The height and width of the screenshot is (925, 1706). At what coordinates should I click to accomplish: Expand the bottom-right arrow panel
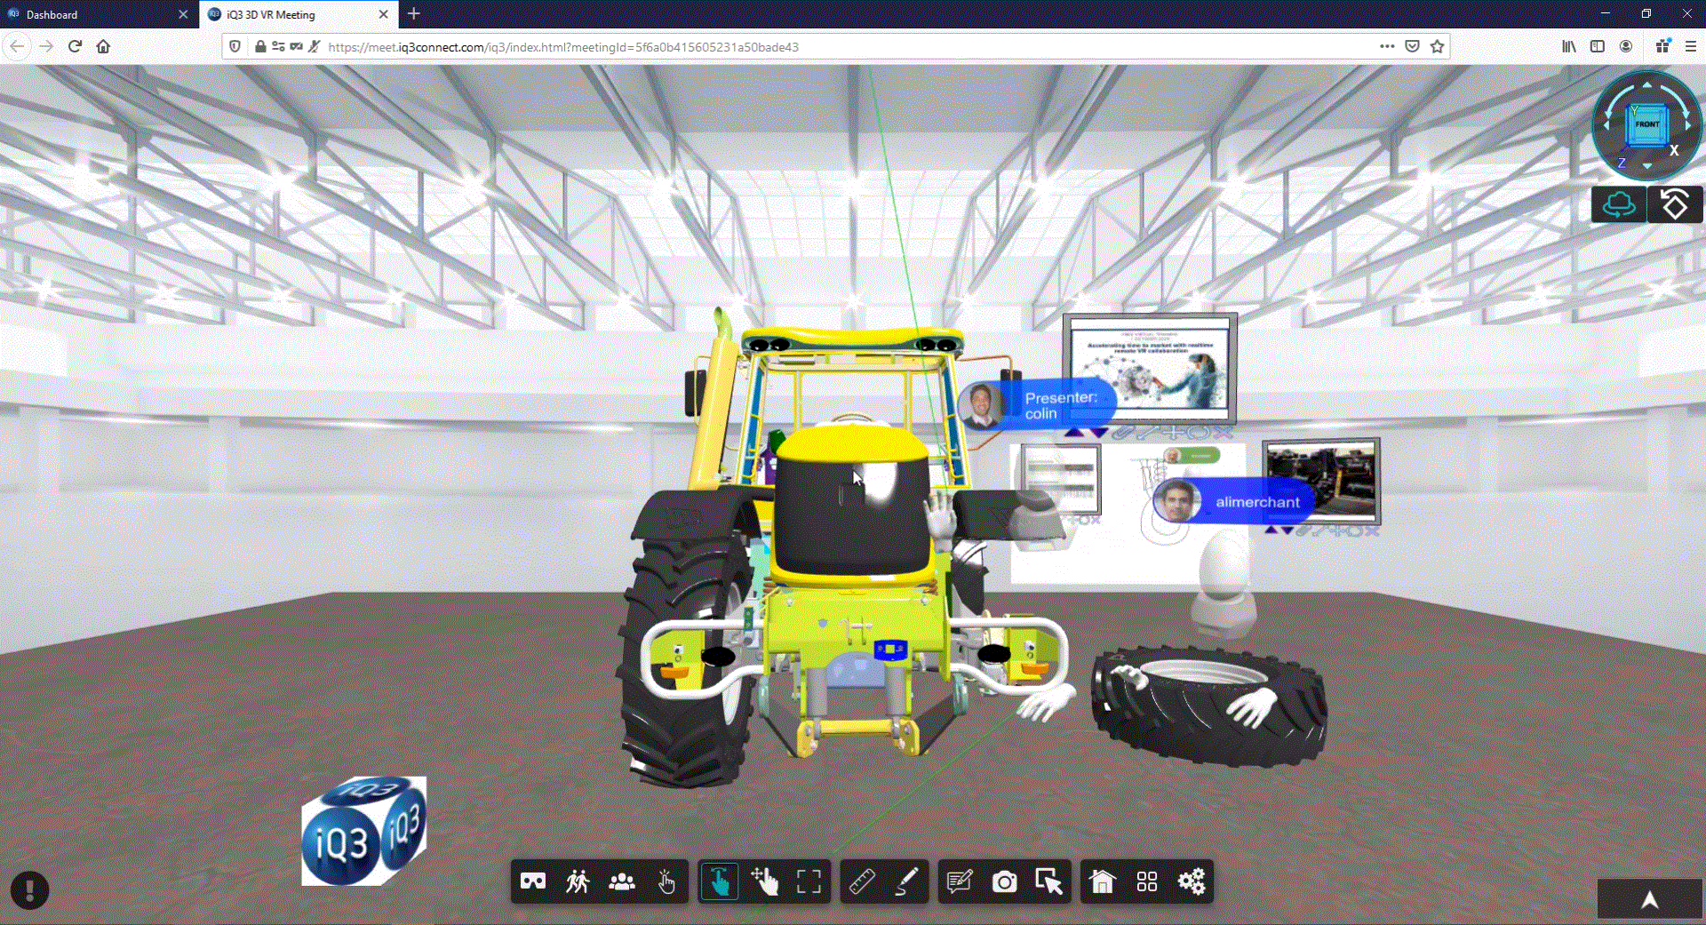coord(1649,898)
